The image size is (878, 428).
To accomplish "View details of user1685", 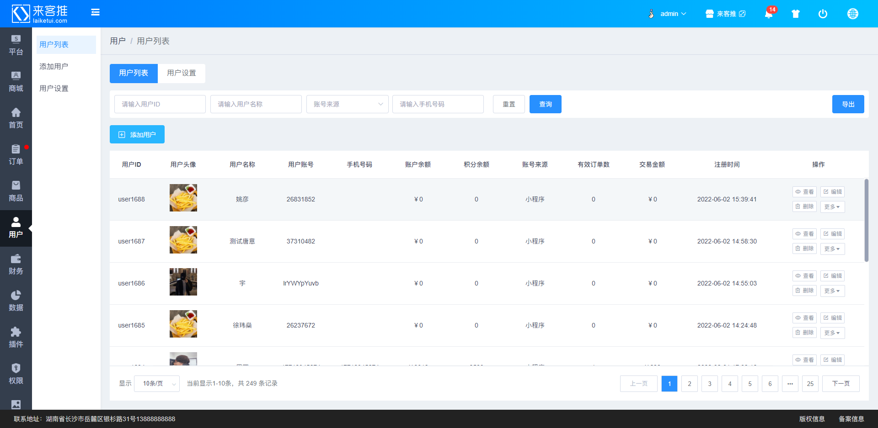I will [804, 318].
